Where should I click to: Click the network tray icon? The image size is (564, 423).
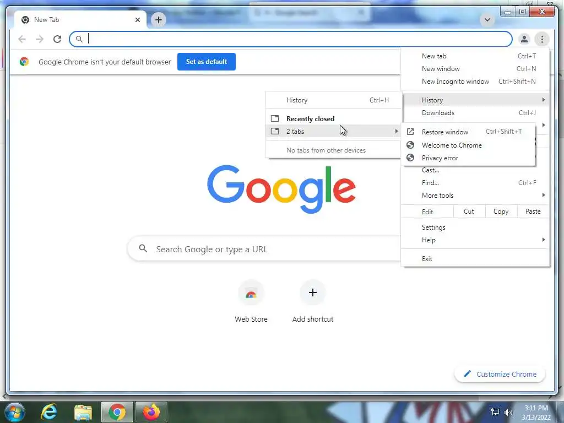coord(495,412)
